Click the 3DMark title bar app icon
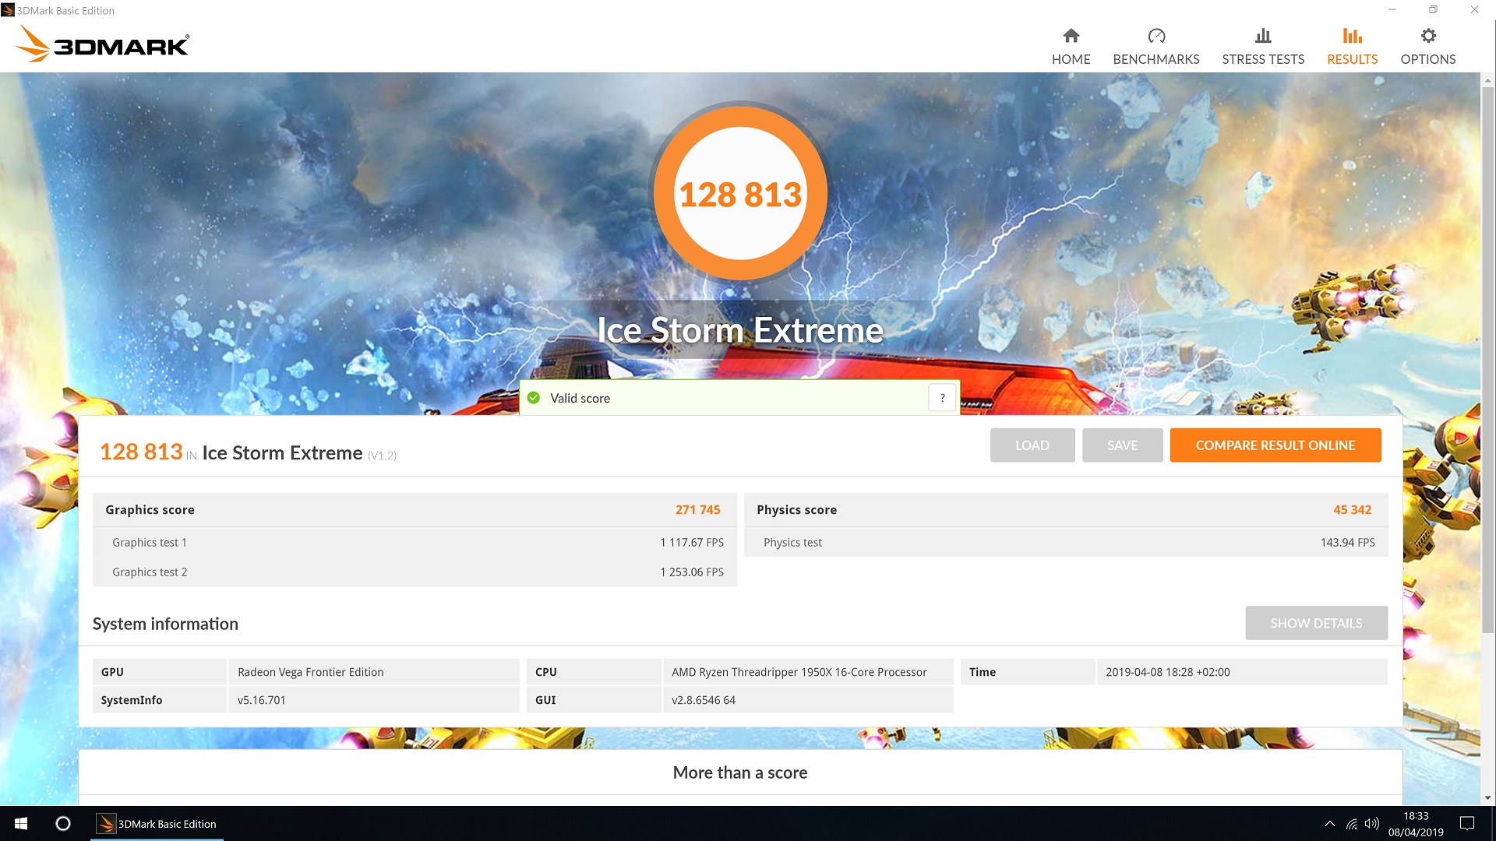Viewport: 1496px width, 841px height. pyautogui.click(x=8, y=10)
